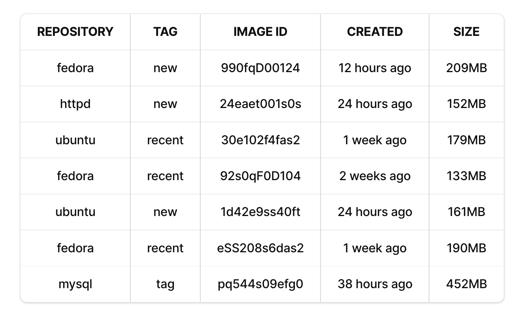Click the TAG column header
Image resolution: width=518 pixels, height=318 pixels.
point(165,32)
